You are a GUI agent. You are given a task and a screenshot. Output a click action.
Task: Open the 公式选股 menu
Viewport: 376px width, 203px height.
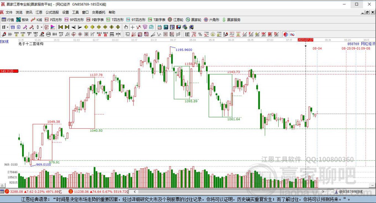[52, 12]
